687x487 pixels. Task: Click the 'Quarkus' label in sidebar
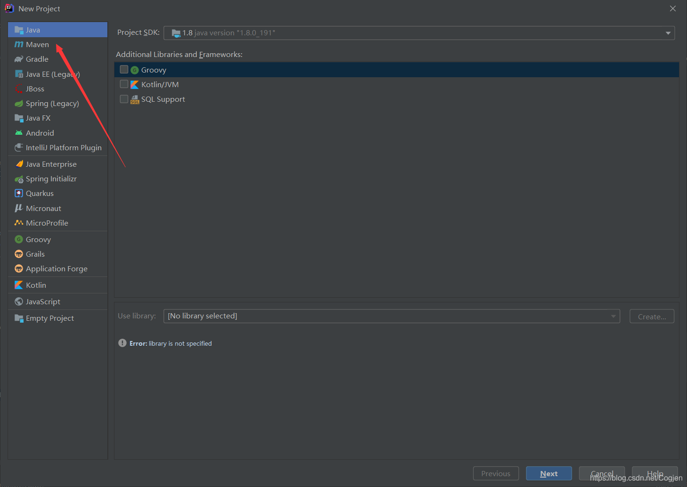40,194
